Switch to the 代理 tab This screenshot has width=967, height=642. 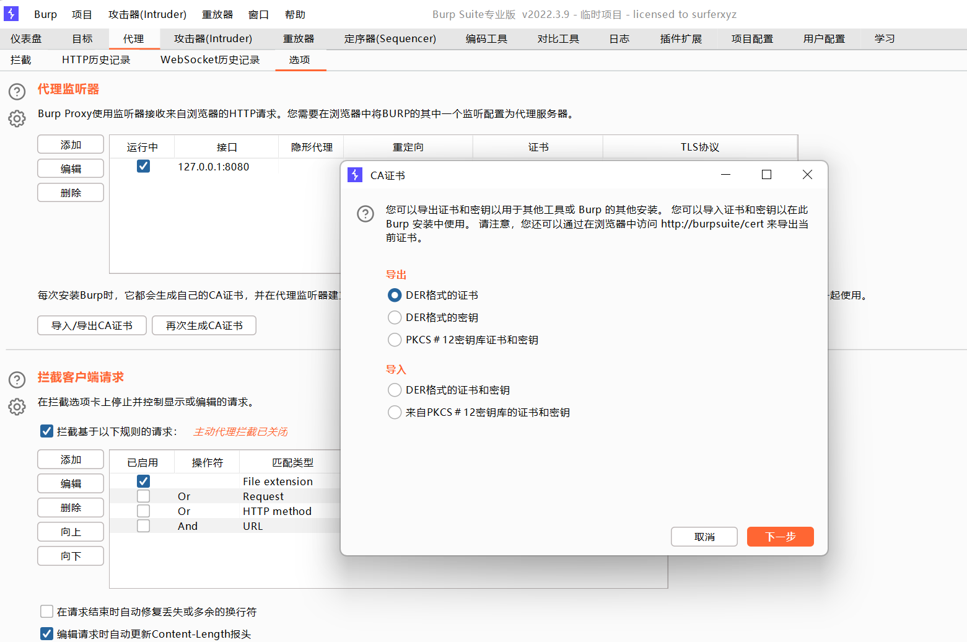click(133, 38)
